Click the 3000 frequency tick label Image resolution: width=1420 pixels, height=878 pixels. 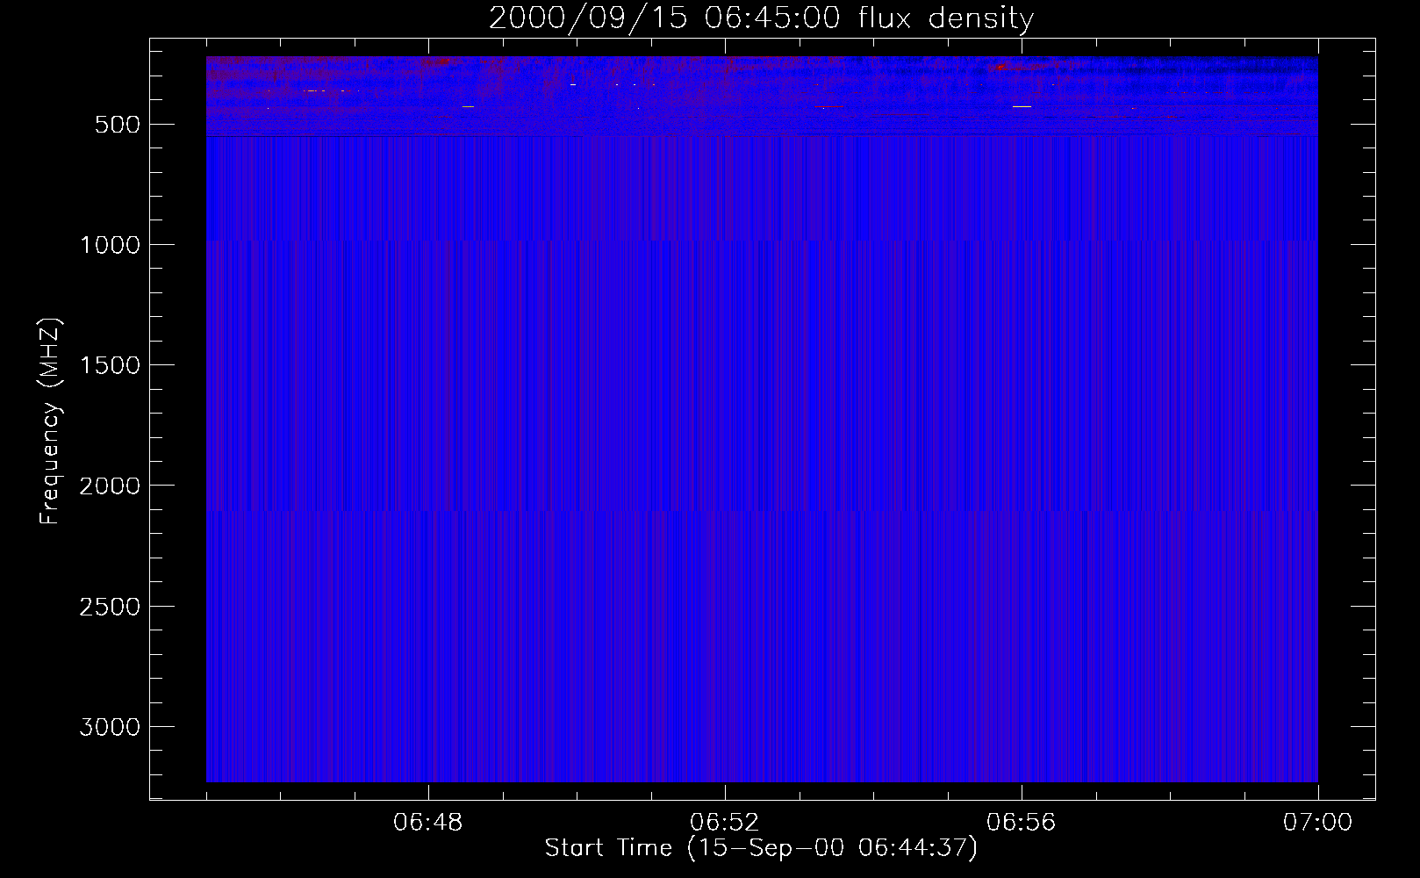(110, 727)
